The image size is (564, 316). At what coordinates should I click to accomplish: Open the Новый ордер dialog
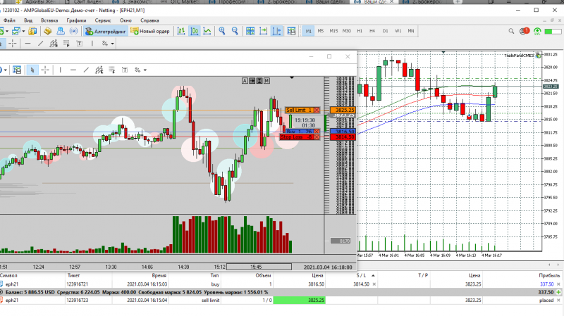tap(150, 31)
